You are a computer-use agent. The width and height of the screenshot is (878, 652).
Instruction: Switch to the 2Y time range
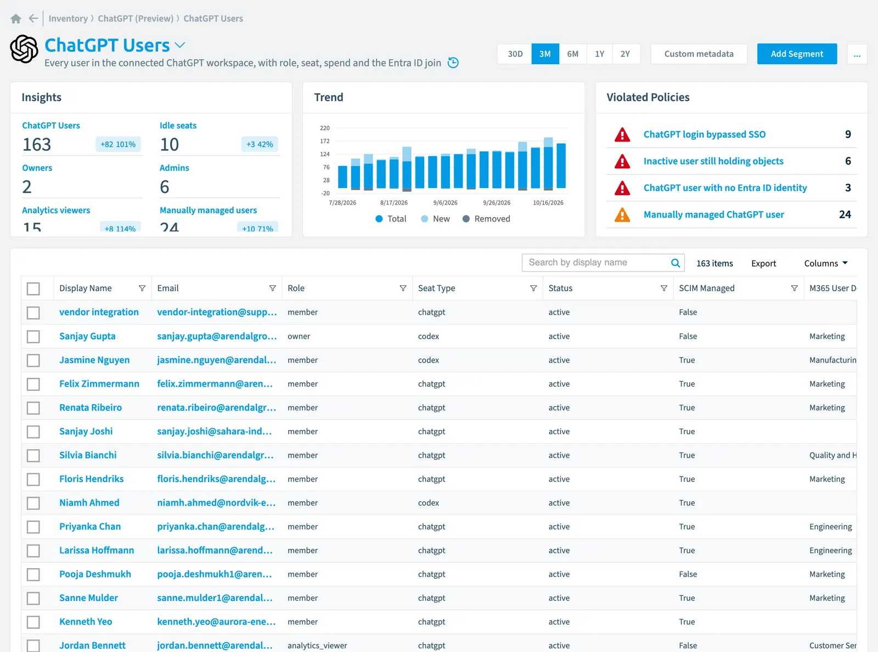pyautogui.click(x=625, y=54)
